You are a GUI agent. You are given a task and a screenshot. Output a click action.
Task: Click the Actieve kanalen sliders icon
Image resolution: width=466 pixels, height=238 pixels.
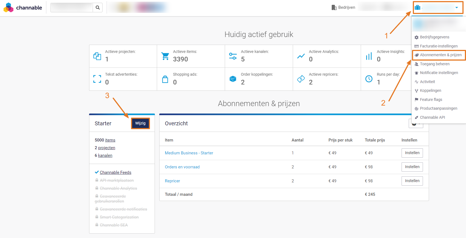[x=233, y=56]
